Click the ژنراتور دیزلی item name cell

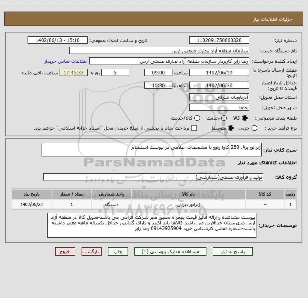pyautogui.click(x=188, y=205)
